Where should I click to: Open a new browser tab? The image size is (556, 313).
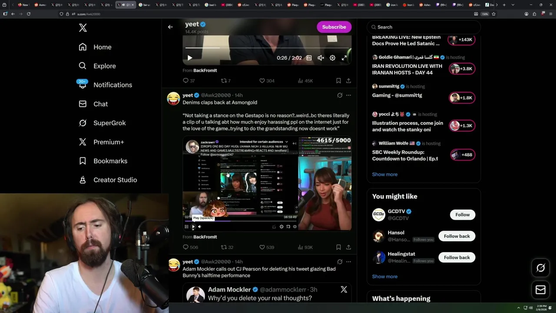pos(504,5)
